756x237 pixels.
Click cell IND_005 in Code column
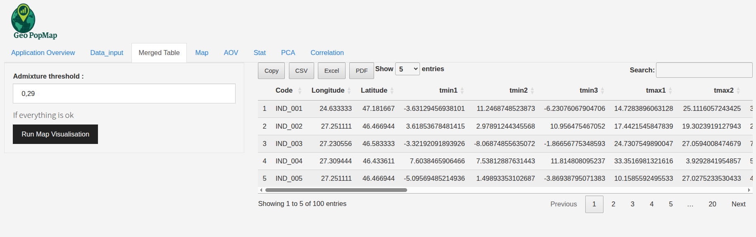tap(289, 178)
